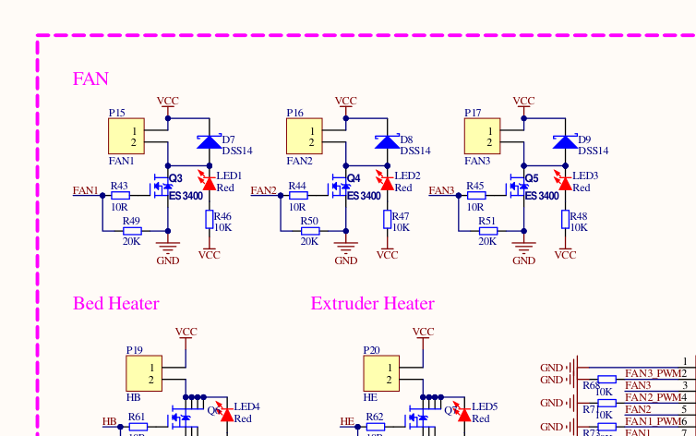Click the VCC power symbol above P17
This screenshot has width=696, height=436.
point(523,103)
